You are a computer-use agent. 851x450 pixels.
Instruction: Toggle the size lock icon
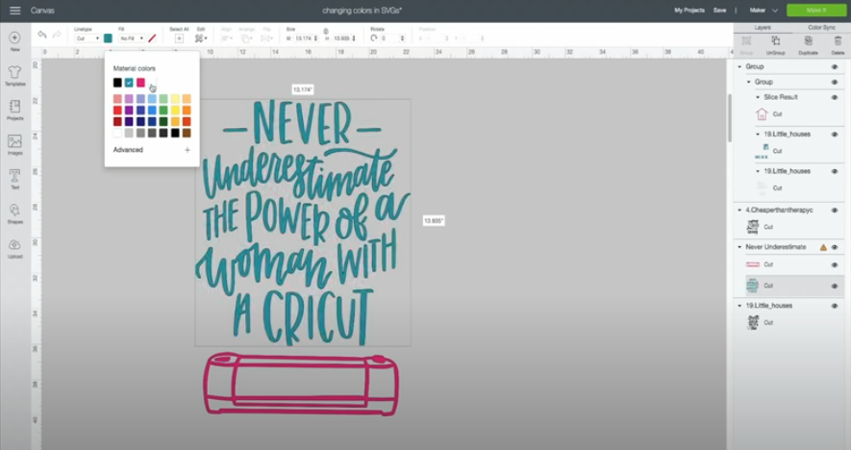click(326, 31)
